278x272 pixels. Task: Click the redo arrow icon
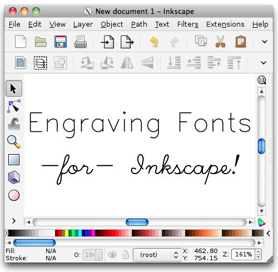coord(175,42)
